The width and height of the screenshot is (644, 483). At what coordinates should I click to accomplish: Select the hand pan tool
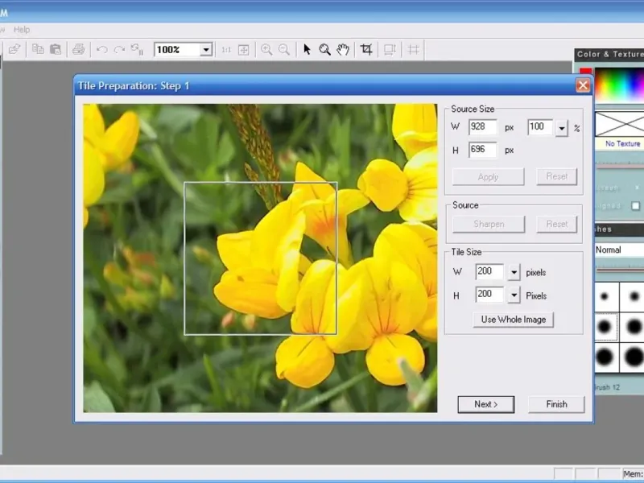pos(343,50)
